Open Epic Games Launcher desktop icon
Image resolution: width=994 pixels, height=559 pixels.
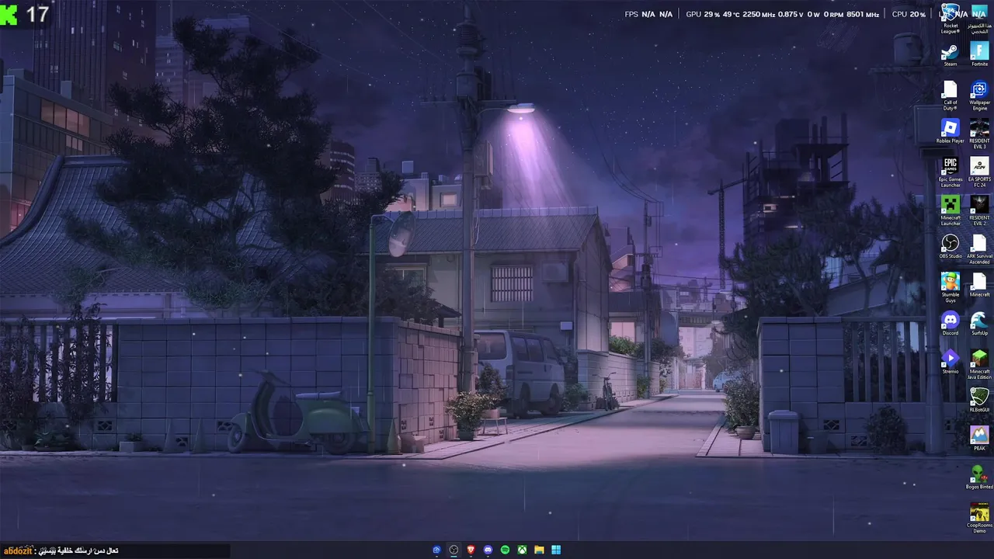pos(951,172)
